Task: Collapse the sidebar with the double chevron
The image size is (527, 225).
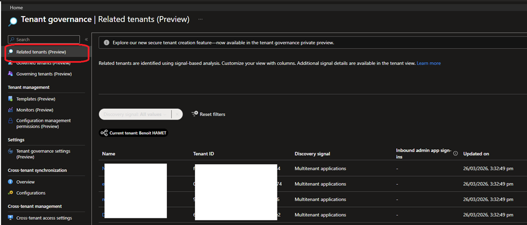Action: point(86,39)
